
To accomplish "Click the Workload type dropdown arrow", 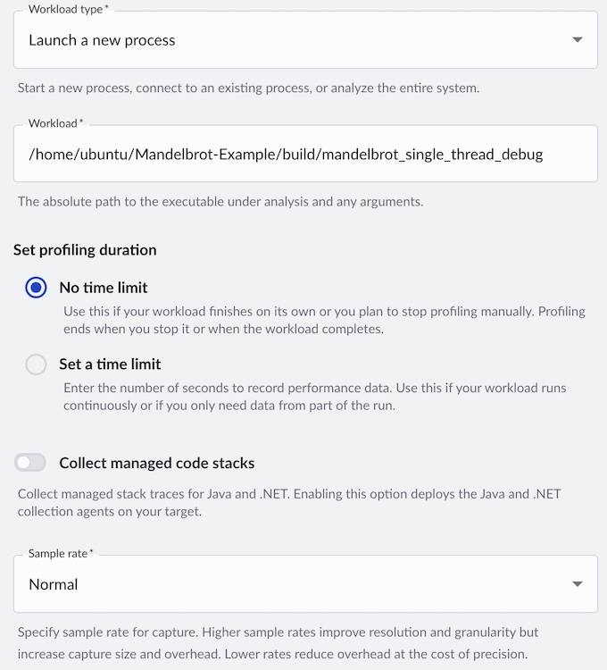I will pyautogui.click(x=578, y=40).
